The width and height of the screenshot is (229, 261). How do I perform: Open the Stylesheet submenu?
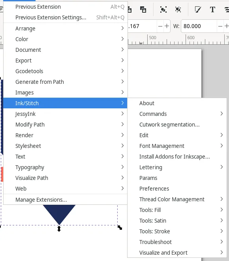click(65, 146)
